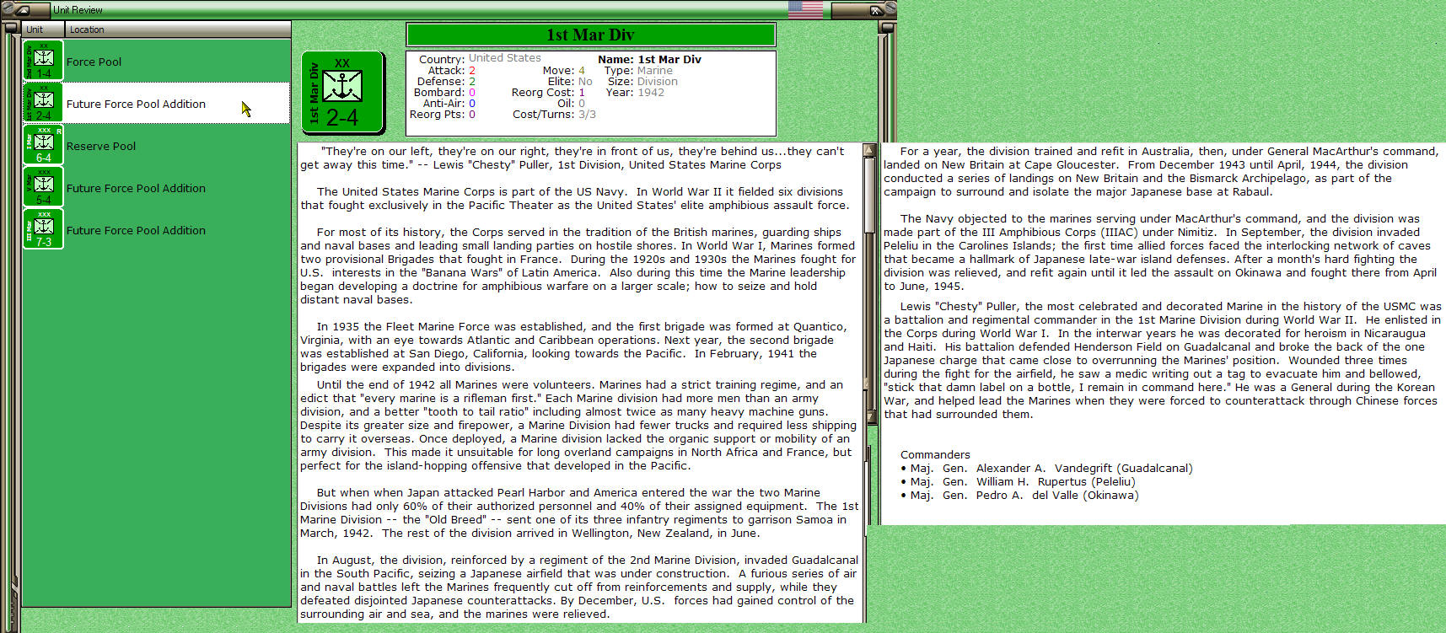
Task: Click the Type: Marine value
Action: click(655, 71)
